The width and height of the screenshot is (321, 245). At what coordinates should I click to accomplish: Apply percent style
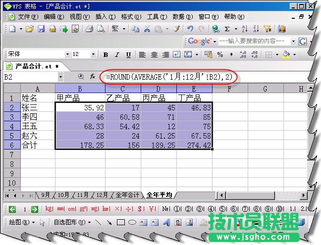[x=220, y=54]
